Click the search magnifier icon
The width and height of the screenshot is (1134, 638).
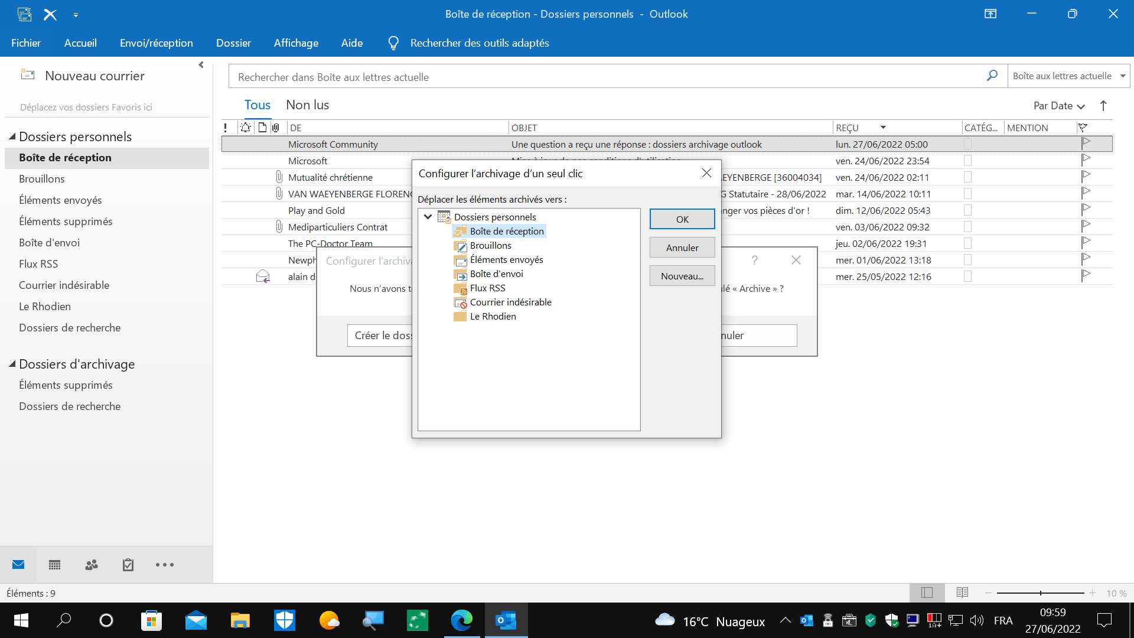(x=992, y=76)
